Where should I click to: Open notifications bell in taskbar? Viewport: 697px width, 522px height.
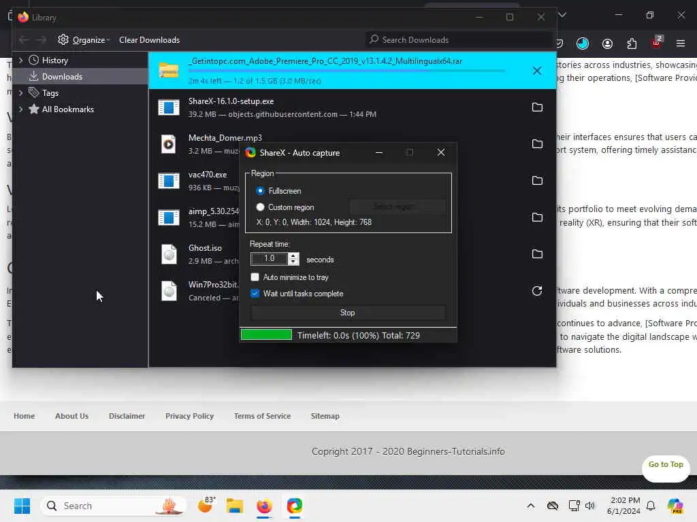tap(651, 506)
